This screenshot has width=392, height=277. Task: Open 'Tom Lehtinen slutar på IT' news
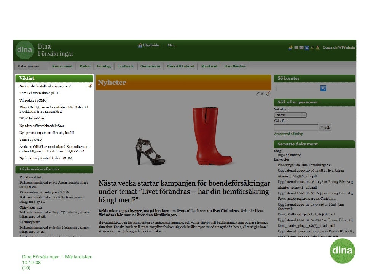point(39,93)
